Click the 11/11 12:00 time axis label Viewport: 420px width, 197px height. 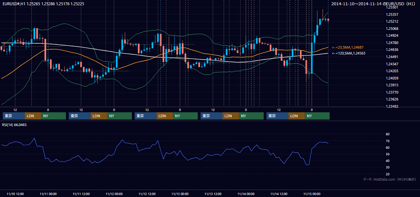[81, 194]
